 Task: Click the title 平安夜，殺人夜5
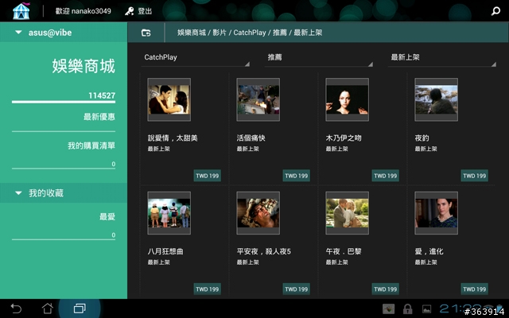(x=264, y=251)
